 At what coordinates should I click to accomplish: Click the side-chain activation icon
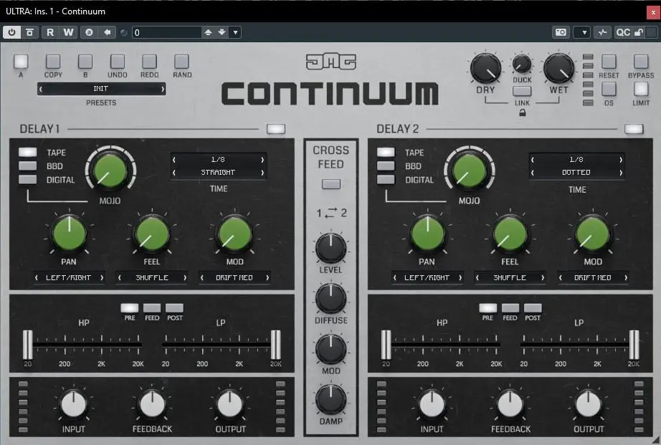point(602,32)
